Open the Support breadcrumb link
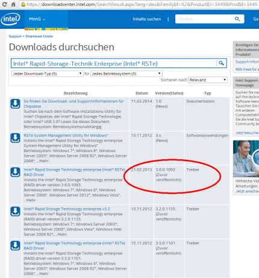 pos(15,36)
